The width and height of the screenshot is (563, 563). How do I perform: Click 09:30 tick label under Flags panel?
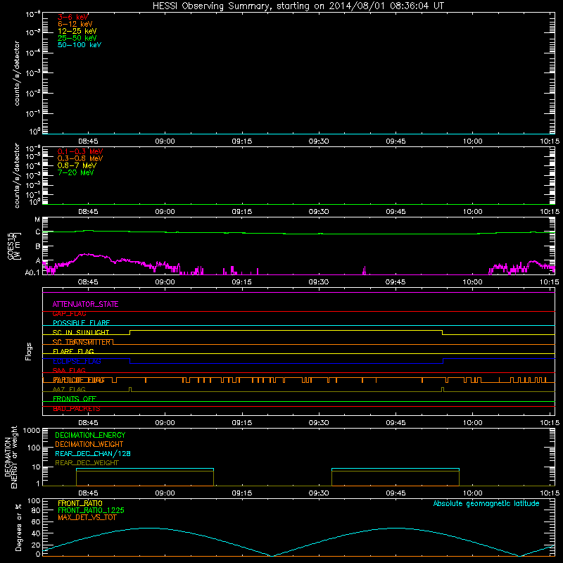(x=319, y=423)
